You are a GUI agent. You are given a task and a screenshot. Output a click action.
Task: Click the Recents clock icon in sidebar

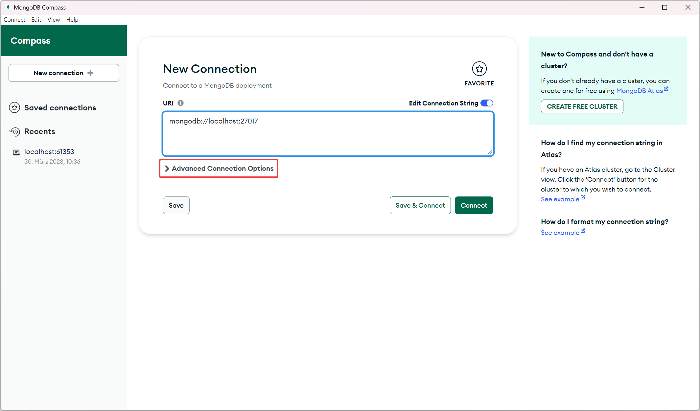click(14, 132)
